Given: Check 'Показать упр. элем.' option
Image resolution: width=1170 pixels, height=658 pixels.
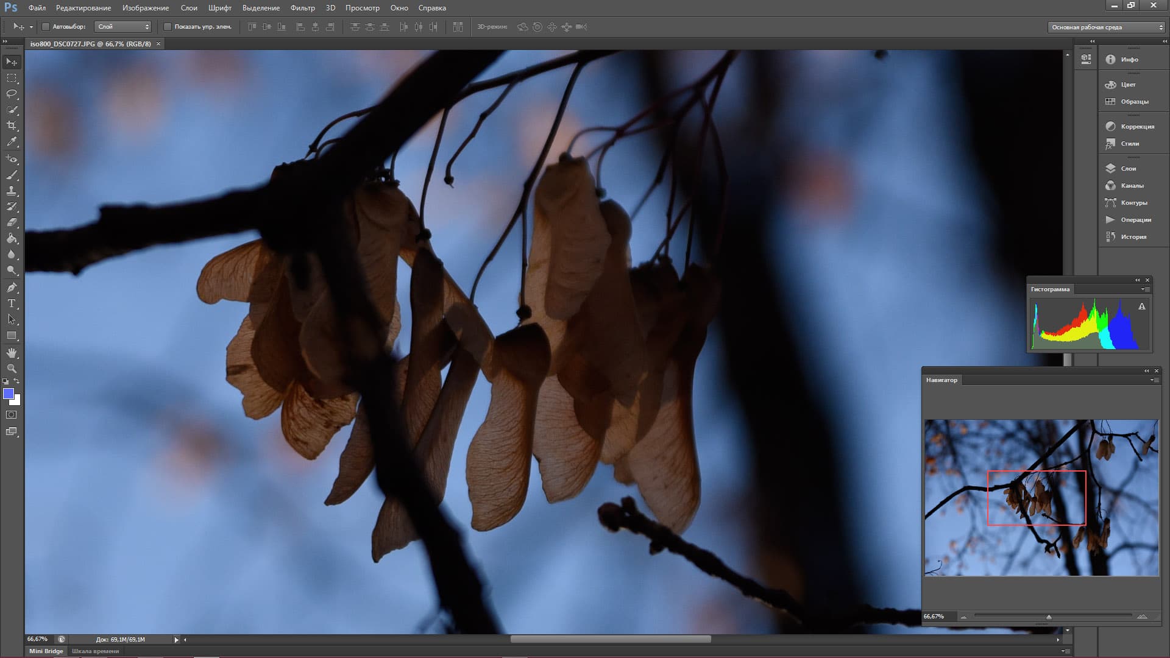Looking at the screenshot, I should (168, 27).
